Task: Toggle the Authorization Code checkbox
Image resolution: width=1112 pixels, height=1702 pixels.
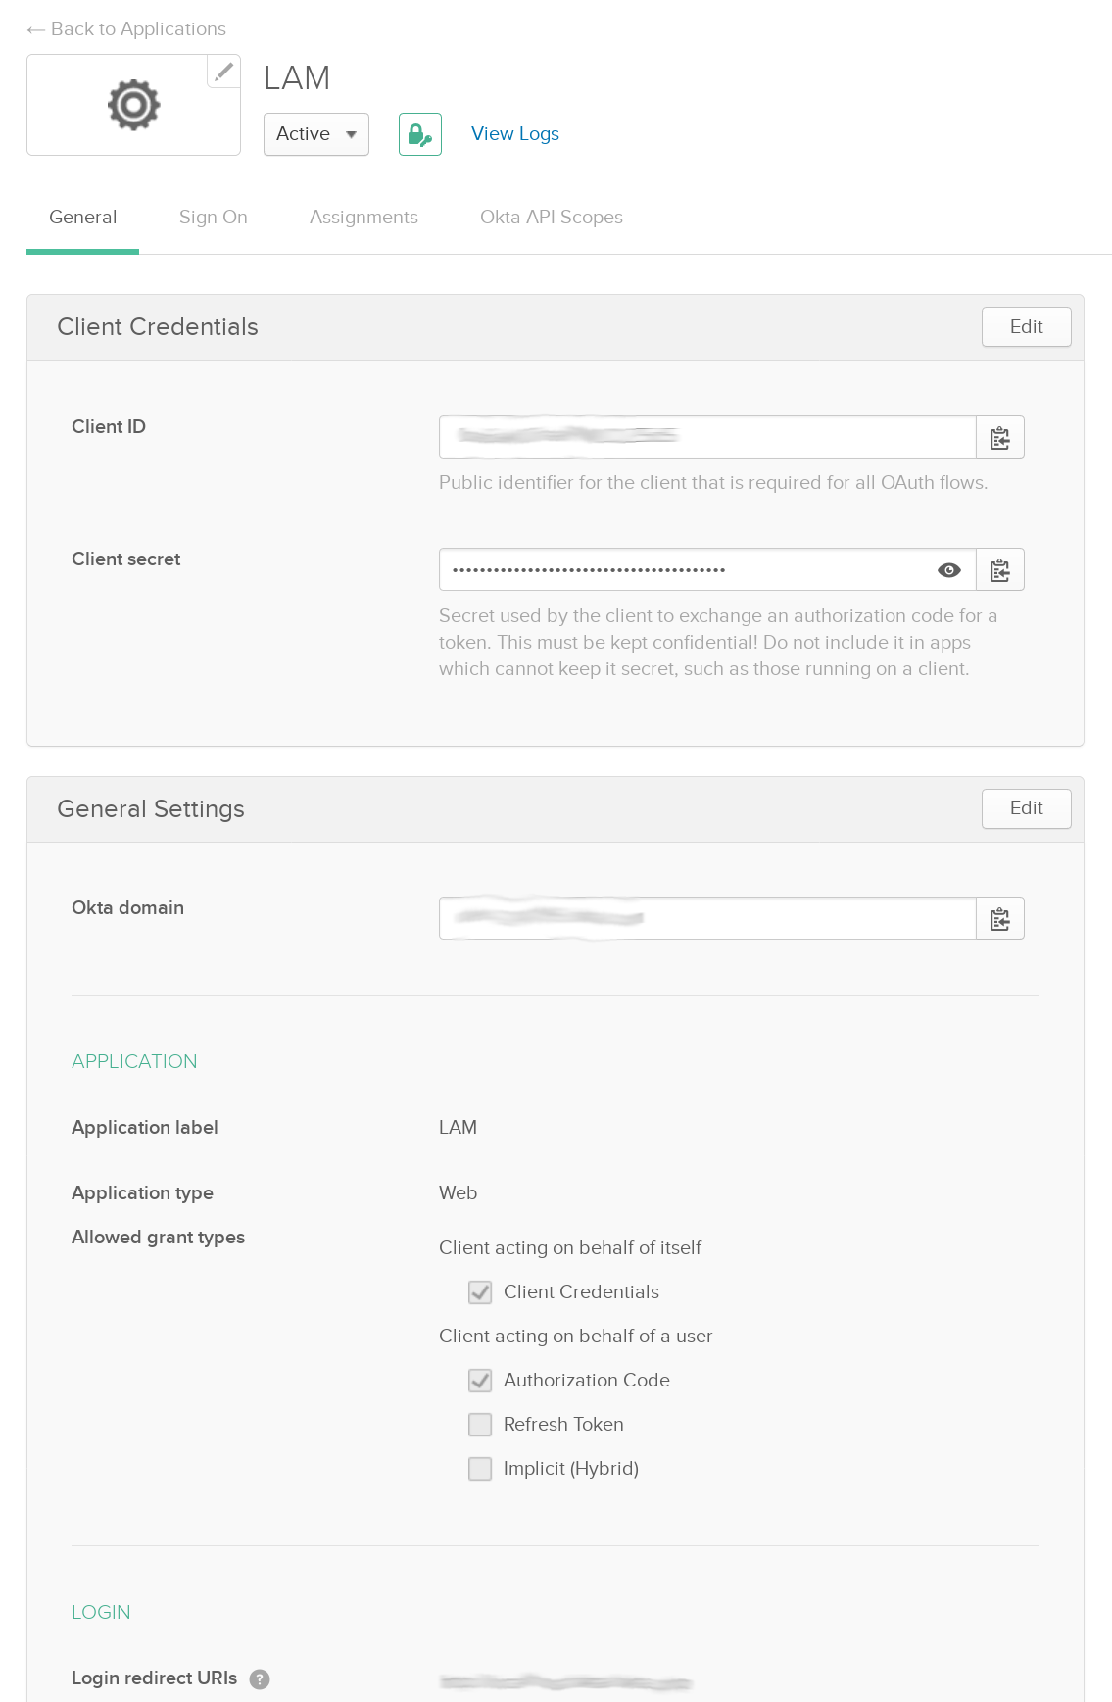Action: 480,1381
